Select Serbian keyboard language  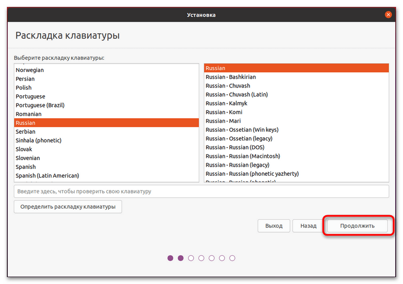click(26, 132)
